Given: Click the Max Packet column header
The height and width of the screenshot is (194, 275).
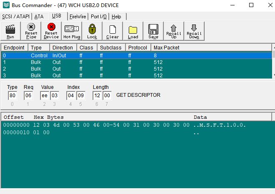Looking at the screenshot, I should (212, 48).
